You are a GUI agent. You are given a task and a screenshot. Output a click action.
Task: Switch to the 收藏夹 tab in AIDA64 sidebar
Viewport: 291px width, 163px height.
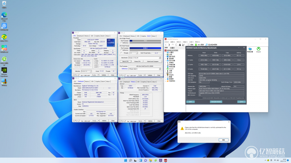pyautogui.click(x=172, y=48)
